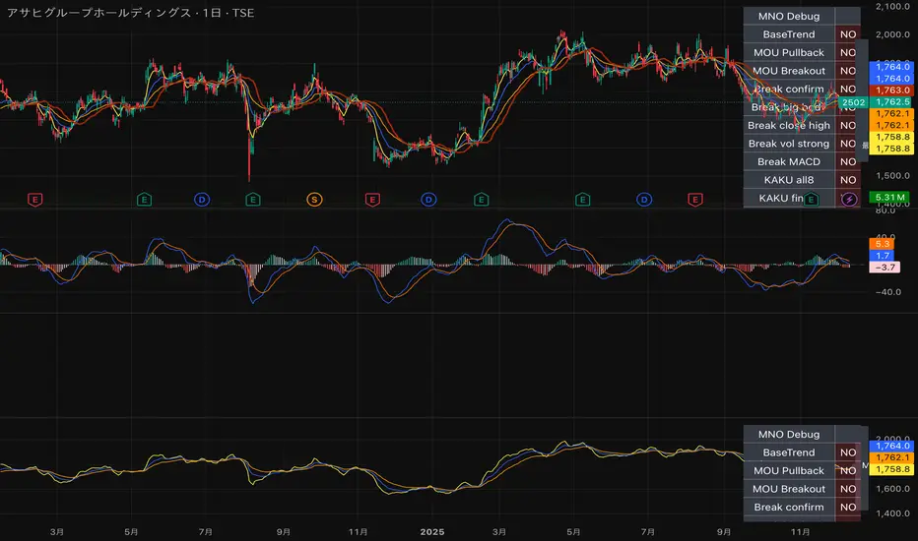This screenshot has height=541, width=918.
Task: Click the purple lightning bolt icon
Action: pos(849,200)
